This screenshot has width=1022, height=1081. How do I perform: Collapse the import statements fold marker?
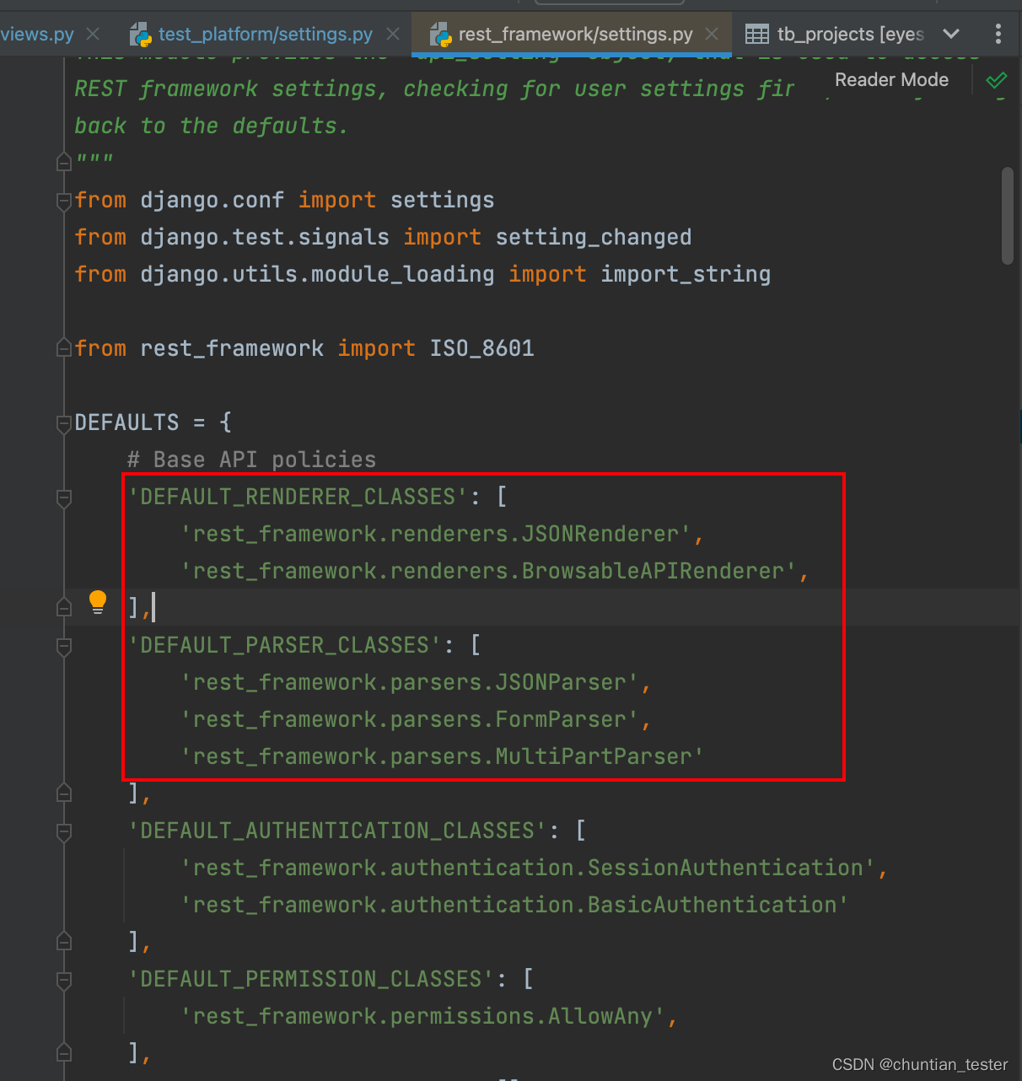pyautogui.click(x=63, y=202)
